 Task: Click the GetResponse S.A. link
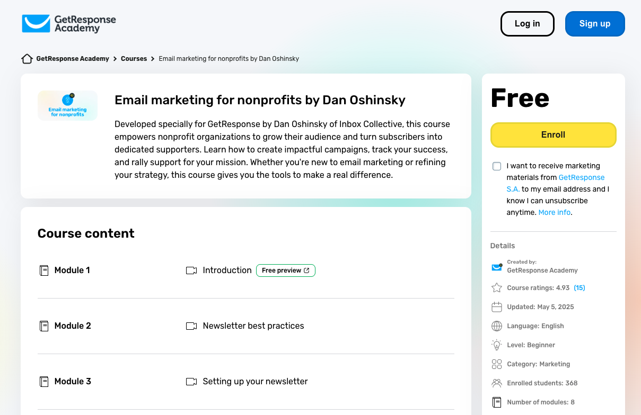pyautogui.click(x=581, y=178)
